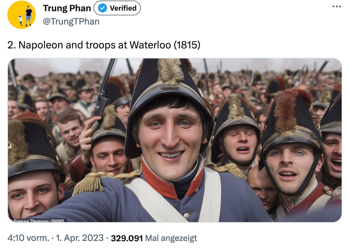The image size is (349, 251).
Task: Click the 4:10 vorm. timestamp
Action: click(28, 238)
